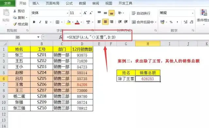
Task: Open the Alignment group dialog launcher
Action: 155,30
